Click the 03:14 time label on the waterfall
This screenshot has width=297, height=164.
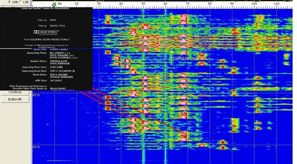pos(36,147)
